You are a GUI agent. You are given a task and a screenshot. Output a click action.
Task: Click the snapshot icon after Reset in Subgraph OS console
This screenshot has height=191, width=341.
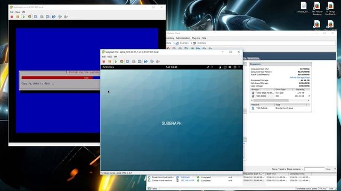point(128,62)
